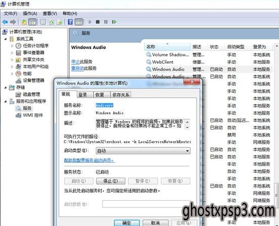Click the stop service square icon
This screenshot has width=279, height=226.
coord(98,22)
